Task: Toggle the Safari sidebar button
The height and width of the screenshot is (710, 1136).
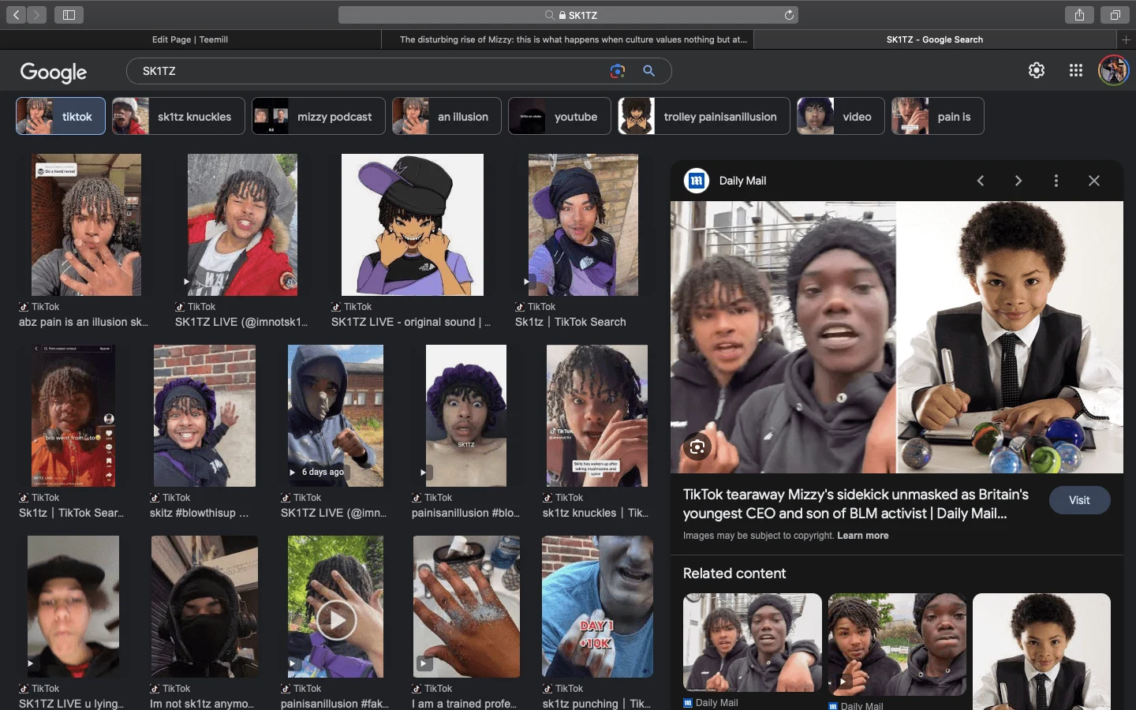Action: pyautogui.click(x=69, y=15)
